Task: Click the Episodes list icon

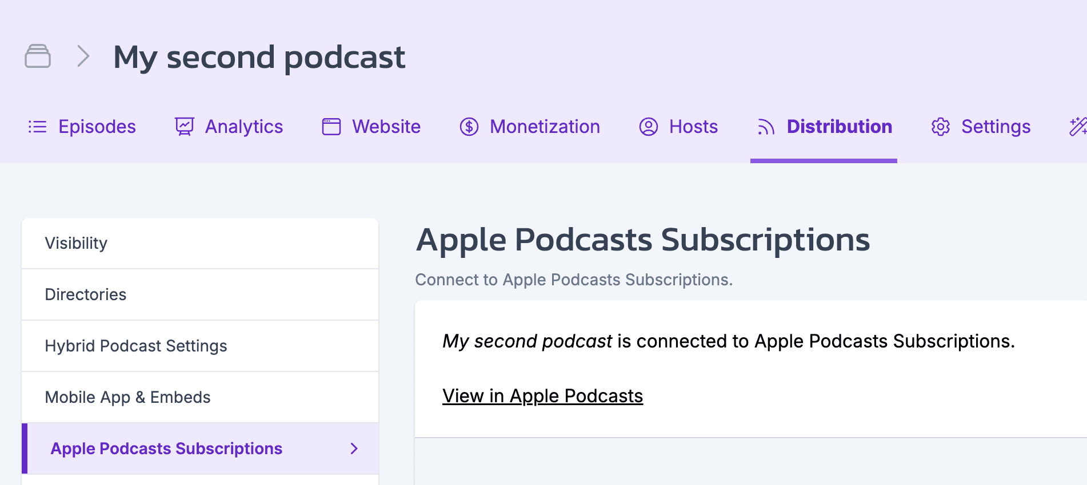Action: pos(37,127)
